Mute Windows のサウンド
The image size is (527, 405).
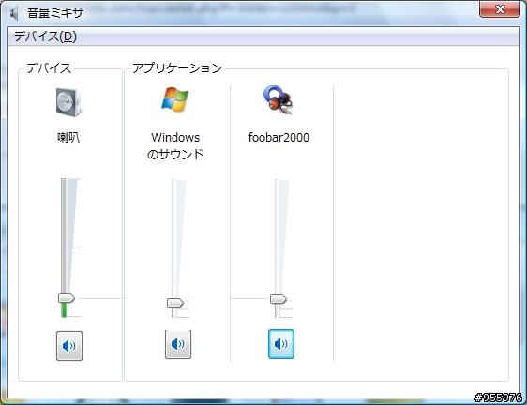coord(178,344)
